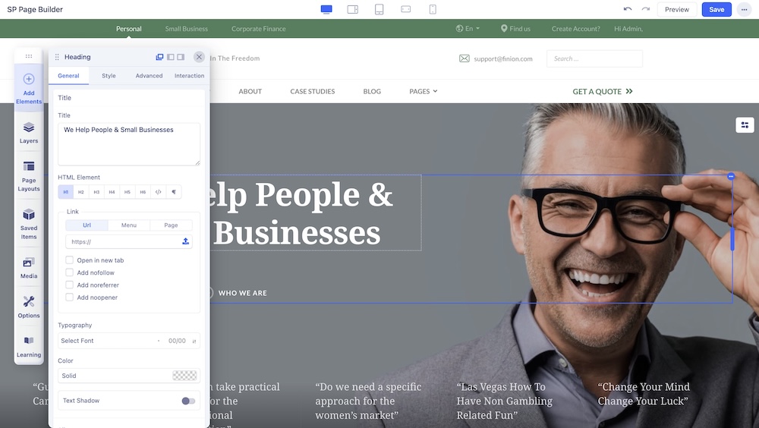Check the Add nofollow option
The width and height of the screenshot is (759, 428).
[70, 272]
